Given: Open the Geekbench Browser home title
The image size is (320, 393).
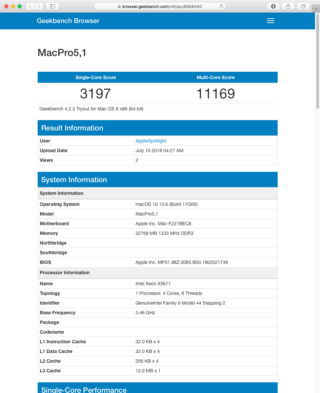Looking at the screenshot, I should [x=68, y=21].
